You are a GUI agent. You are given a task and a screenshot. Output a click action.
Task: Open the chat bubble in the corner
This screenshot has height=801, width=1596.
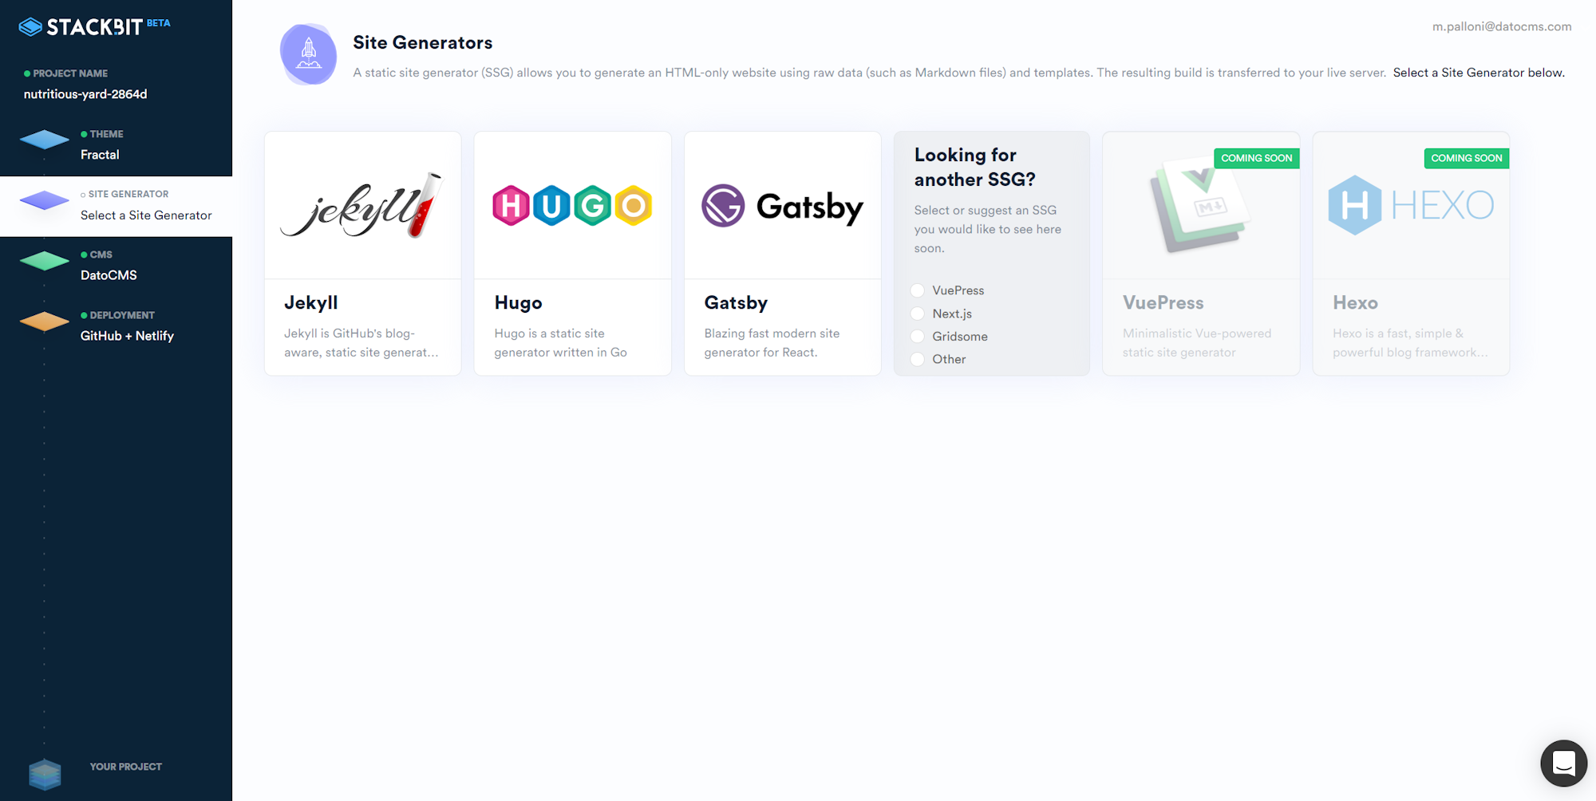coord(1562,763)
